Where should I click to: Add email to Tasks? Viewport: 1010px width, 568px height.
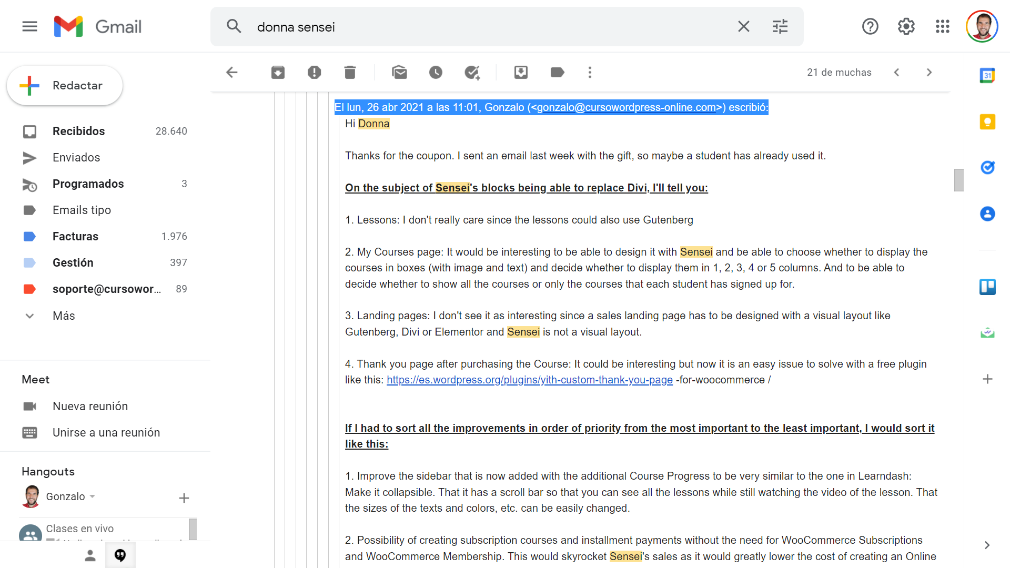click(x=472, y=72)
